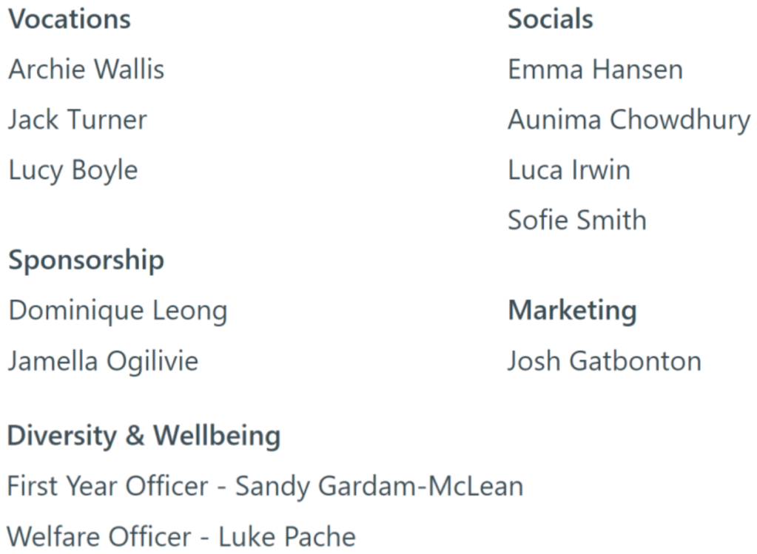757x554 pixels.
Task: Click the Socials heading
Action: pos(550,20)
